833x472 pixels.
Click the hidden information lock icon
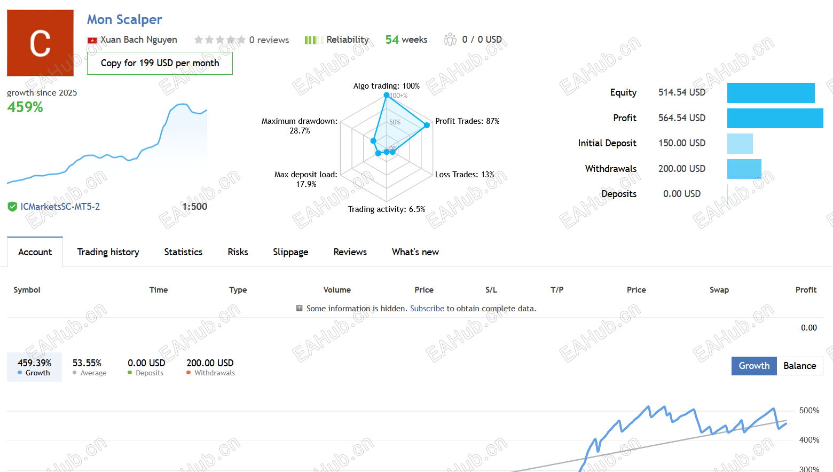pos(300,308)
